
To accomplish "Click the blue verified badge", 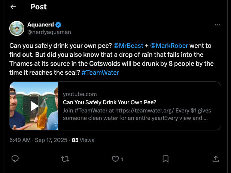I will [58, 25].
